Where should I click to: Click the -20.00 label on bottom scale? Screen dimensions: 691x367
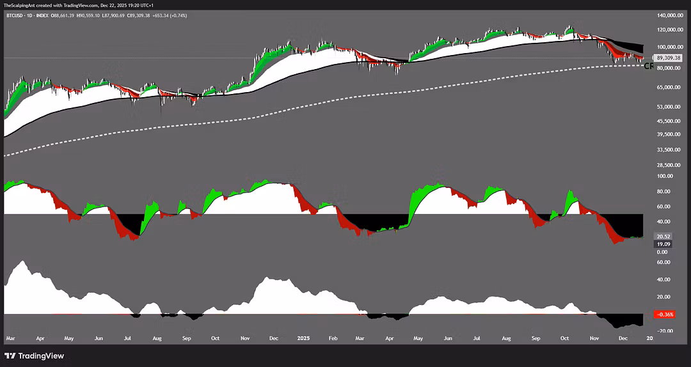663,331
